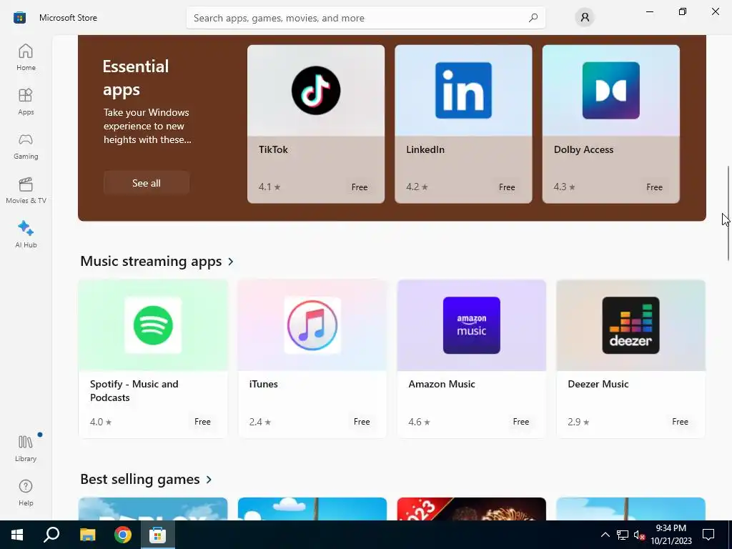The height and width of the screenshot is (549, 732).
Task: Click the Free label on TikTok card
Action: tap(360, 187)
